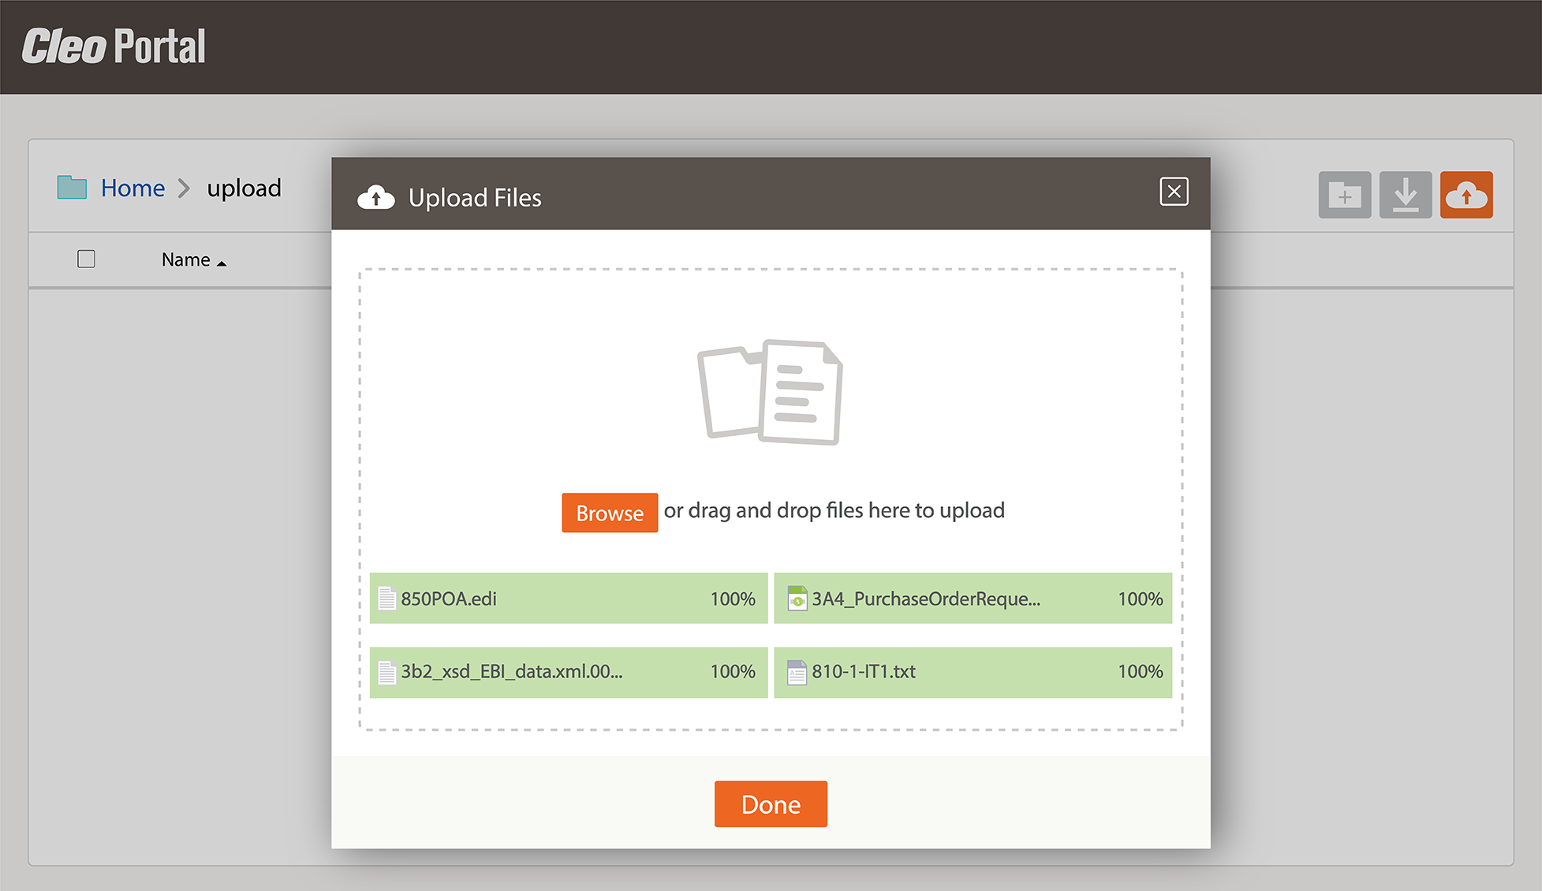Click the orange cloud upload icon
Viewport: 1542px width, 891px height.
[x=1466, y=195]
